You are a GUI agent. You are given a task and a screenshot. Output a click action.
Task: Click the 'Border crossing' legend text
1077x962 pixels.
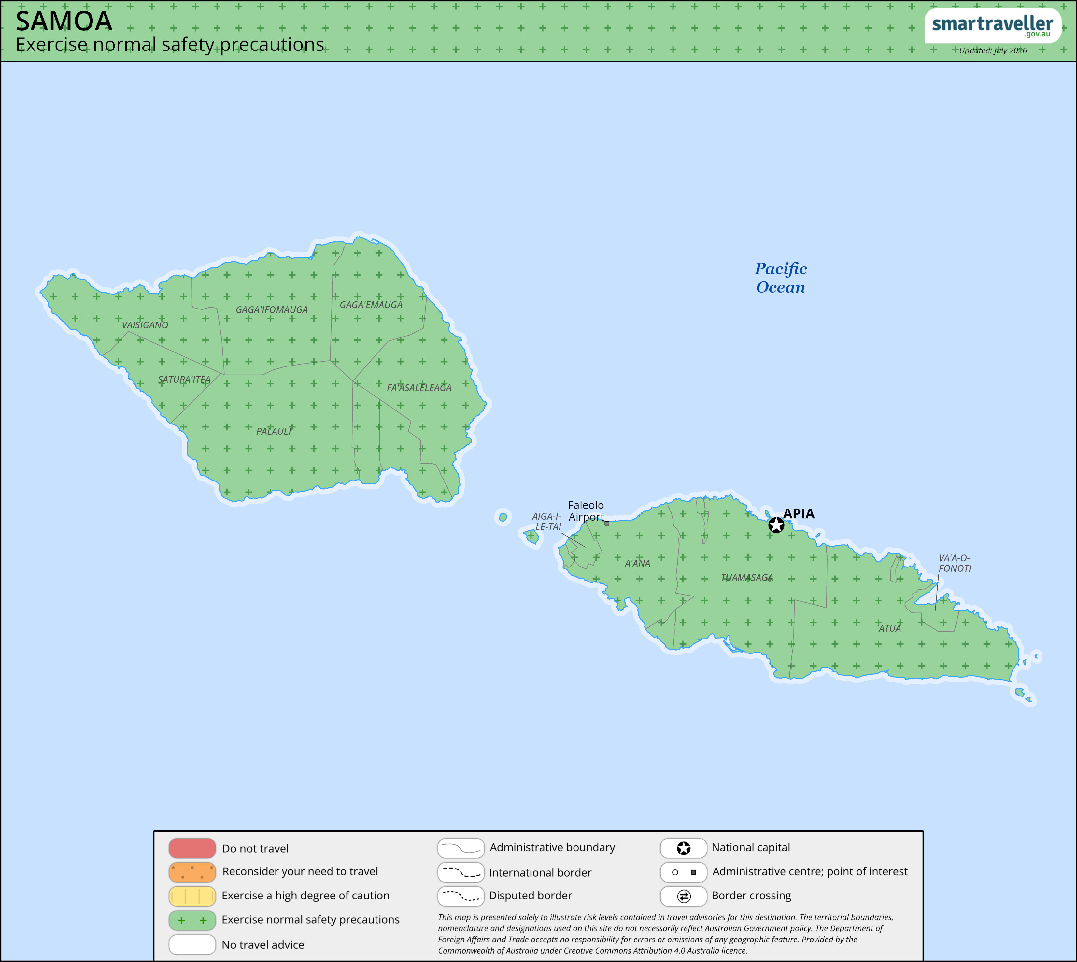tap(751, 896)
